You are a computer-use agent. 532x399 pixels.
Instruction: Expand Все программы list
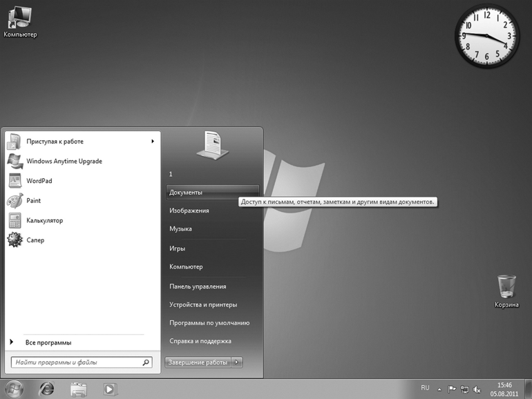pos(48,342)
